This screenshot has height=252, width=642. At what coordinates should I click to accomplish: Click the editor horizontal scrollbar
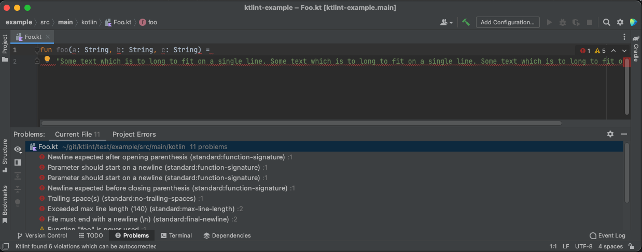[301, 123]
